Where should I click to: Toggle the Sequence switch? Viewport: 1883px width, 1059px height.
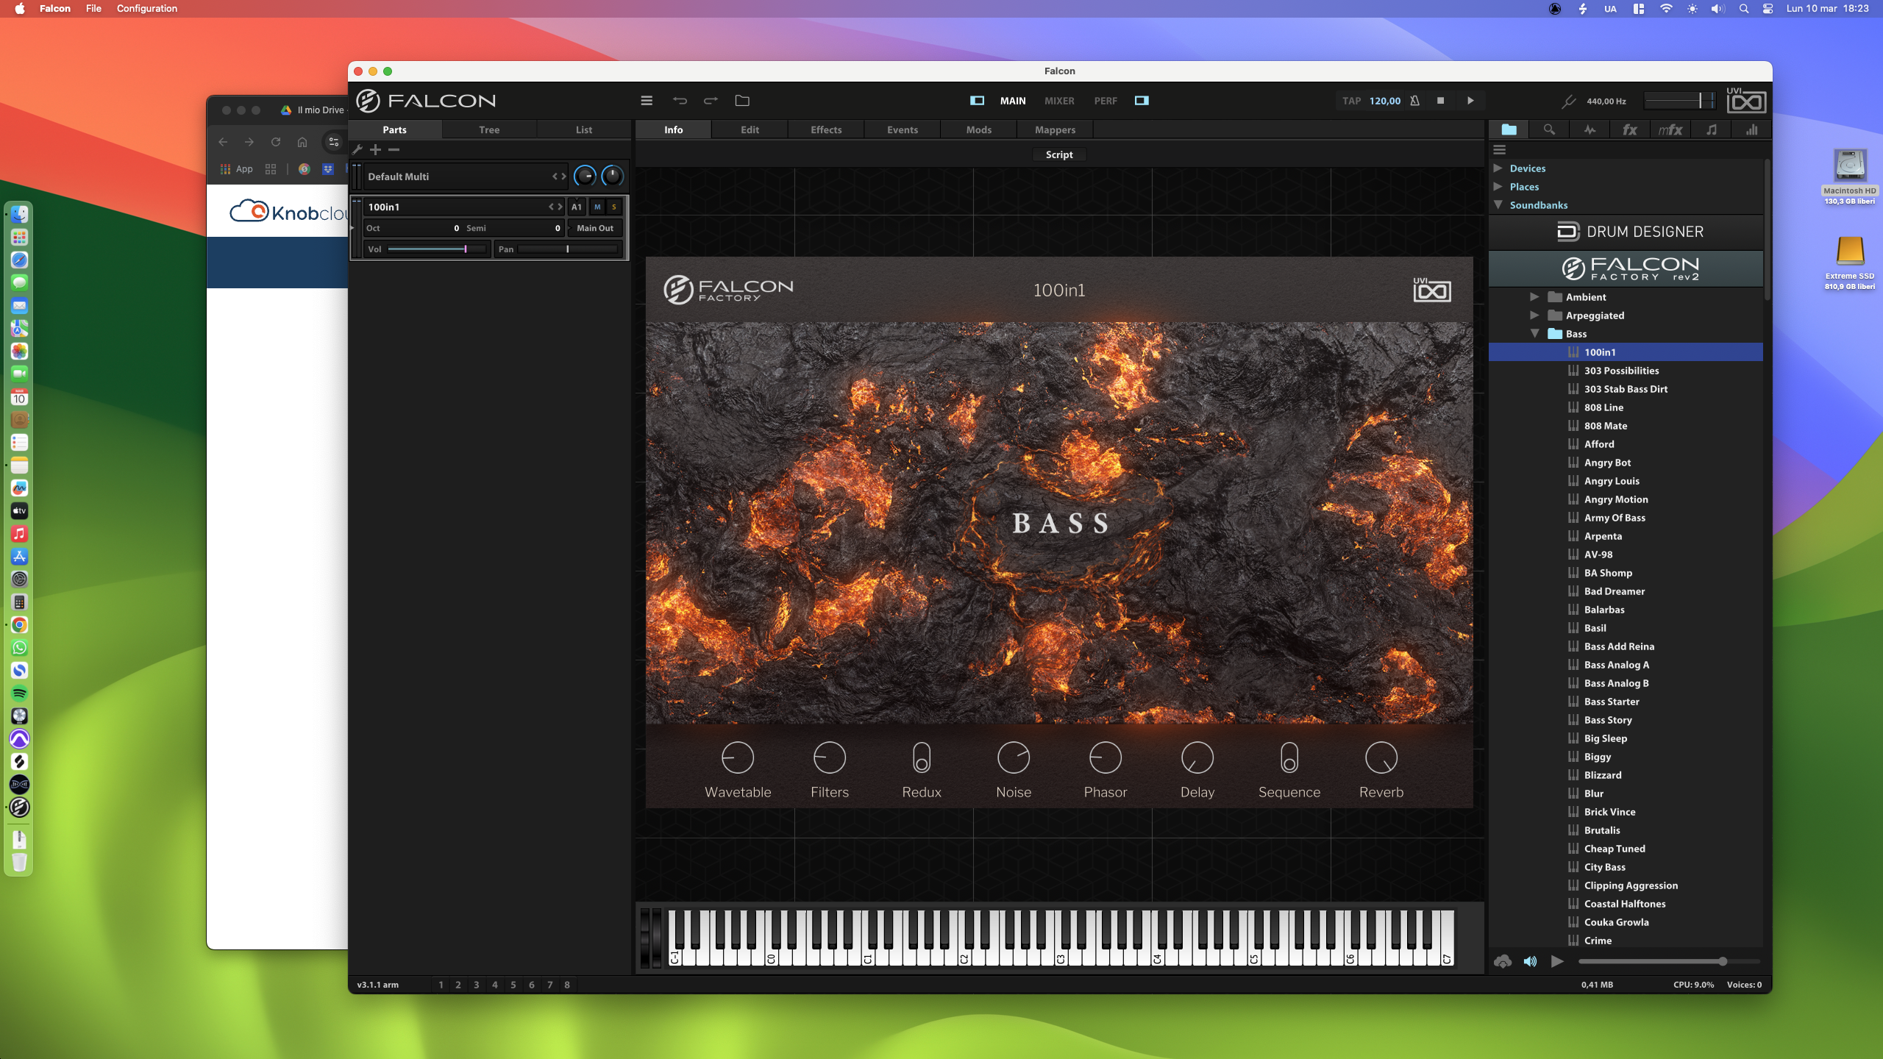click(x=1289, y=757)
